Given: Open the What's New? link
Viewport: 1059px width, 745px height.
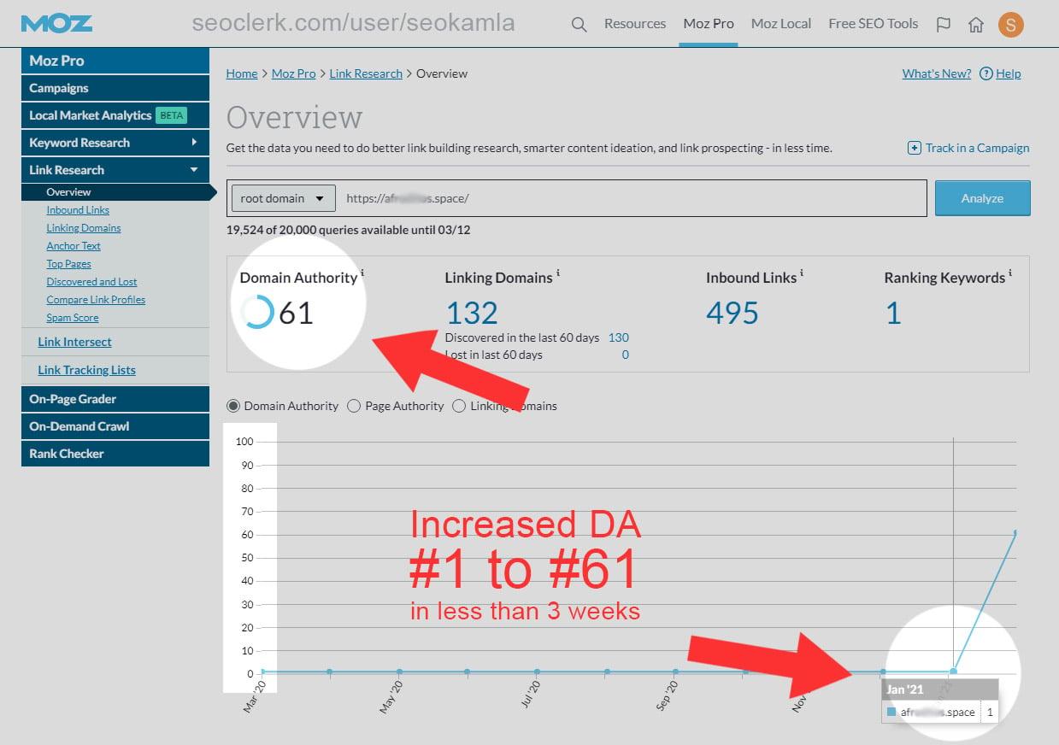Looking at the screenshot, I should 936,73.
